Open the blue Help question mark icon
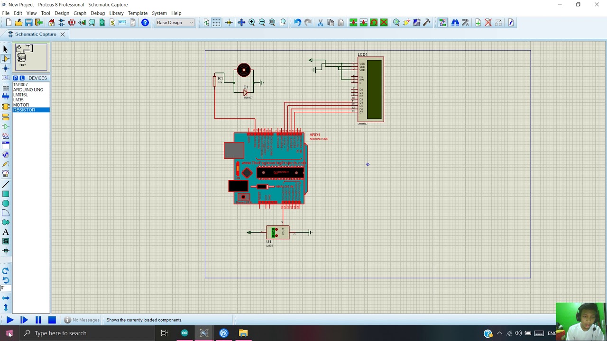607x341 pixels. click(x=145, y=23)
